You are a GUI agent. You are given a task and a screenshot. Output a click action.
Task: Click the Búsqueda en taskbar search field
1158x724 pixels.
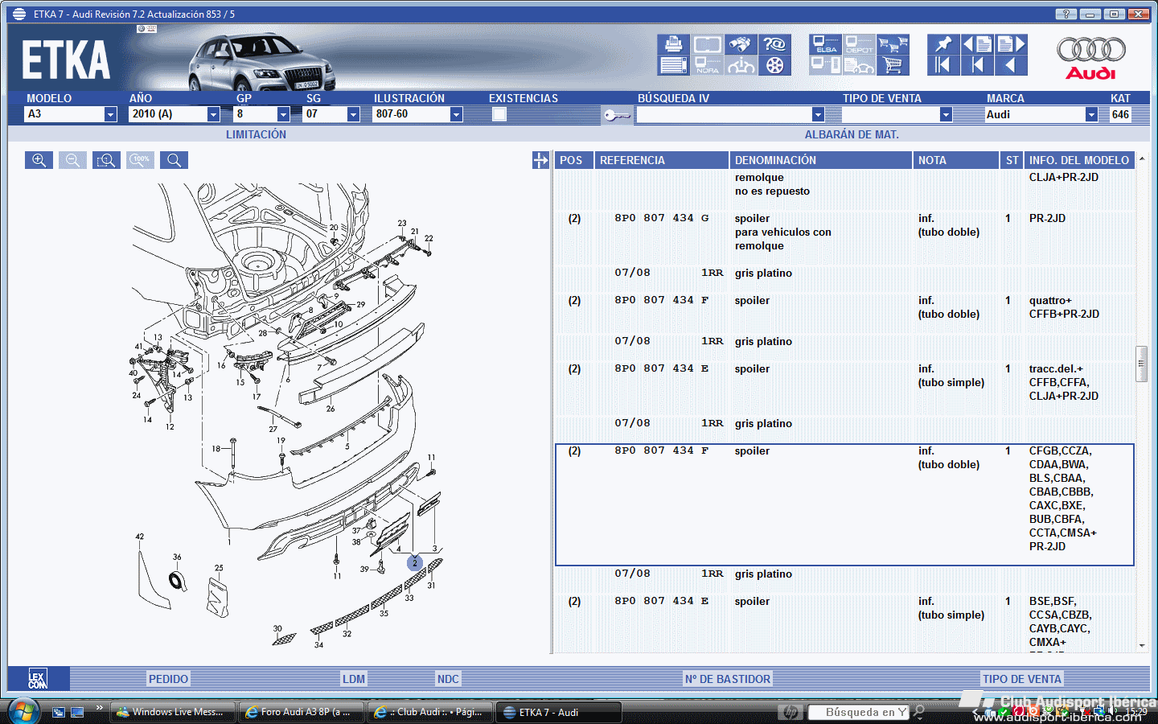click(x=858, y=712)
